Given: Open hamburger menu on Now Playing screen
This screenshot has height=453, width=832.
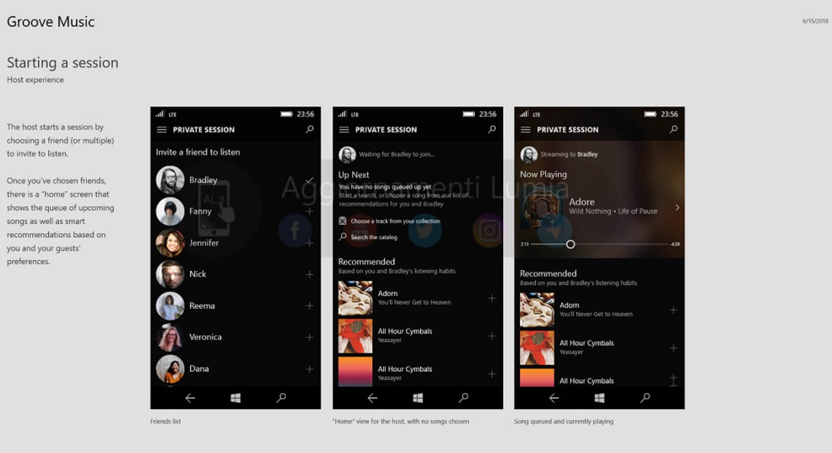Looking at the screenshot, I should pyautogui.click(x=525, y=129).
